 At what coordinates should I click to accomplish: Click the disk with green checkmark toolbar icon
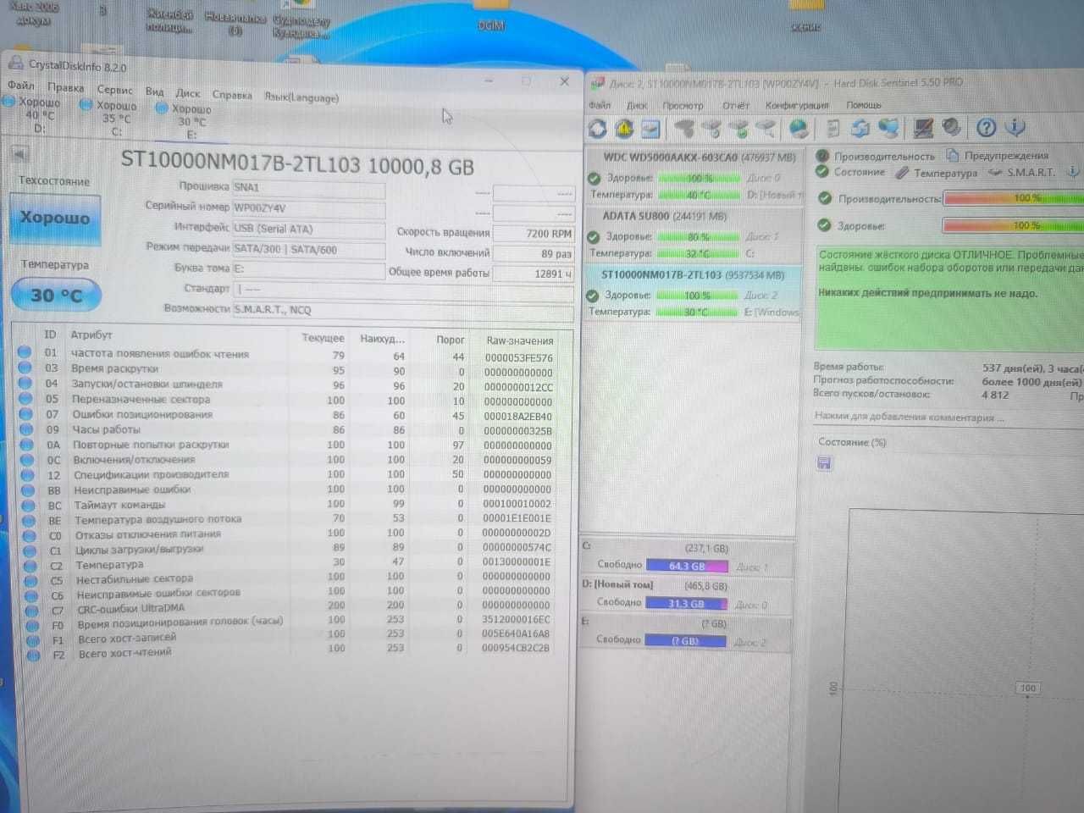[739, 129]
